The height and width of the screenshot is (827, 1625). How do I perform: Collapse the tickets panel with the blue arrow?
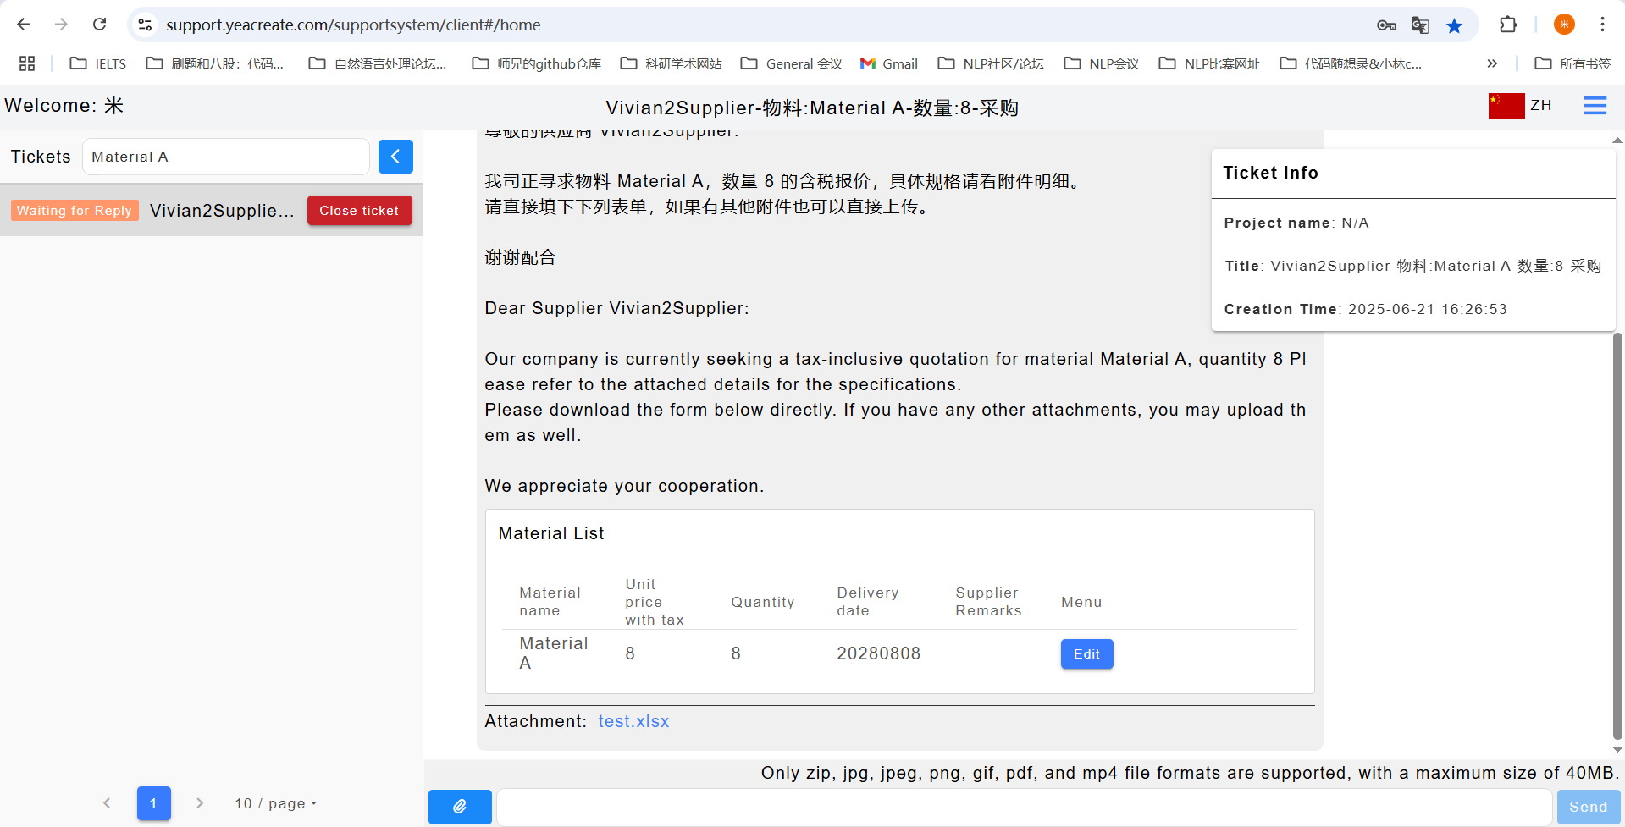click(x=395, y=157)
